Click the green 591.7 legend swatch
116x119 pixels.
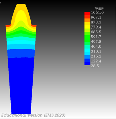click(x=87, y=37)
